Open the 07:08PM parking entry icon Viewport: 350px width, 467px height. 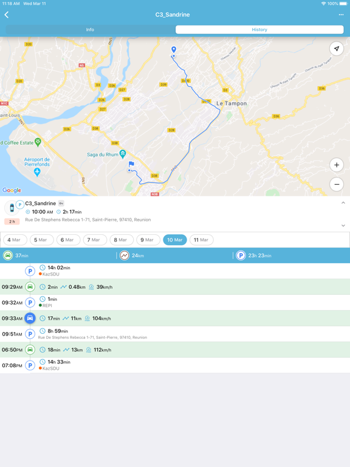point(30,365)
